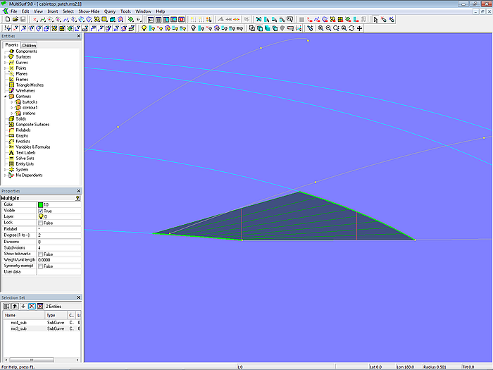Switch to the Children tab

pos(28,45)
